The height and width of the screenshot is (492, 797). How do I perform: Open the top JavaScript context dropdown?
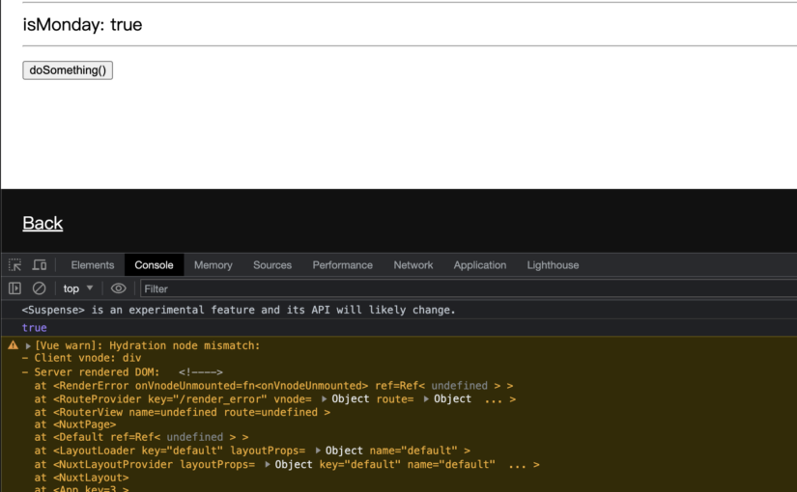tap(78, 288)
